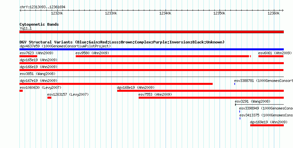293x148 pixels.
Task: Open the esv9580 (Ahn2009) variant label
Action: [92, 53]
